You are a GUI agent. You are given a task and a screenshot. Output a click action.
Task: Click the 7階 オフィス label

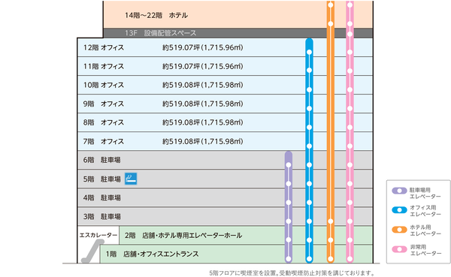coord(104,141)
